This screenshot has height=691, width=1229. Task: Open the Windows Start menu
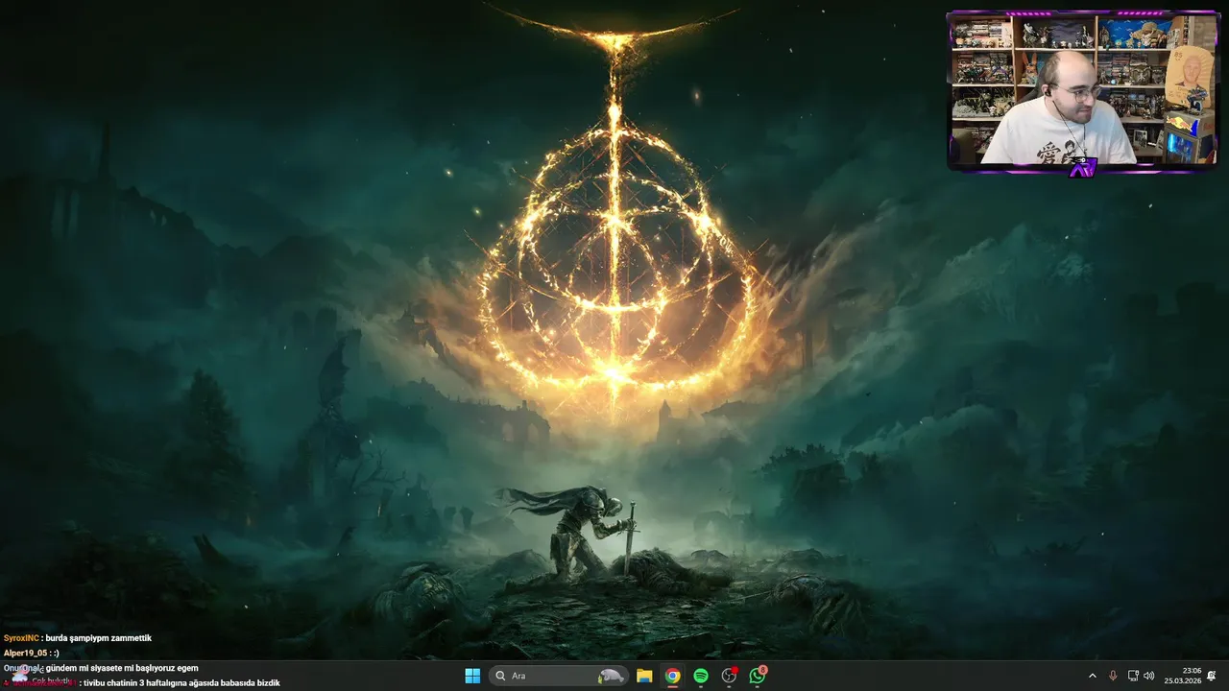472,676
